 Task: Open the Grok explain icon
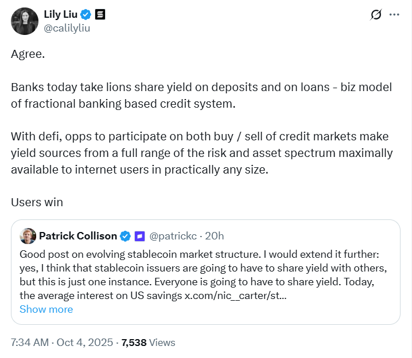click(x=376, y=15)
